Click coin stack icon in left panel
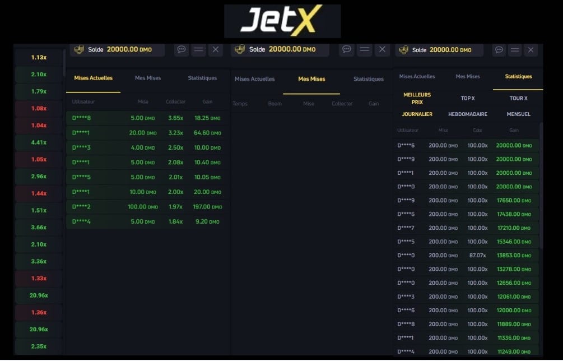 click(79, 49)
